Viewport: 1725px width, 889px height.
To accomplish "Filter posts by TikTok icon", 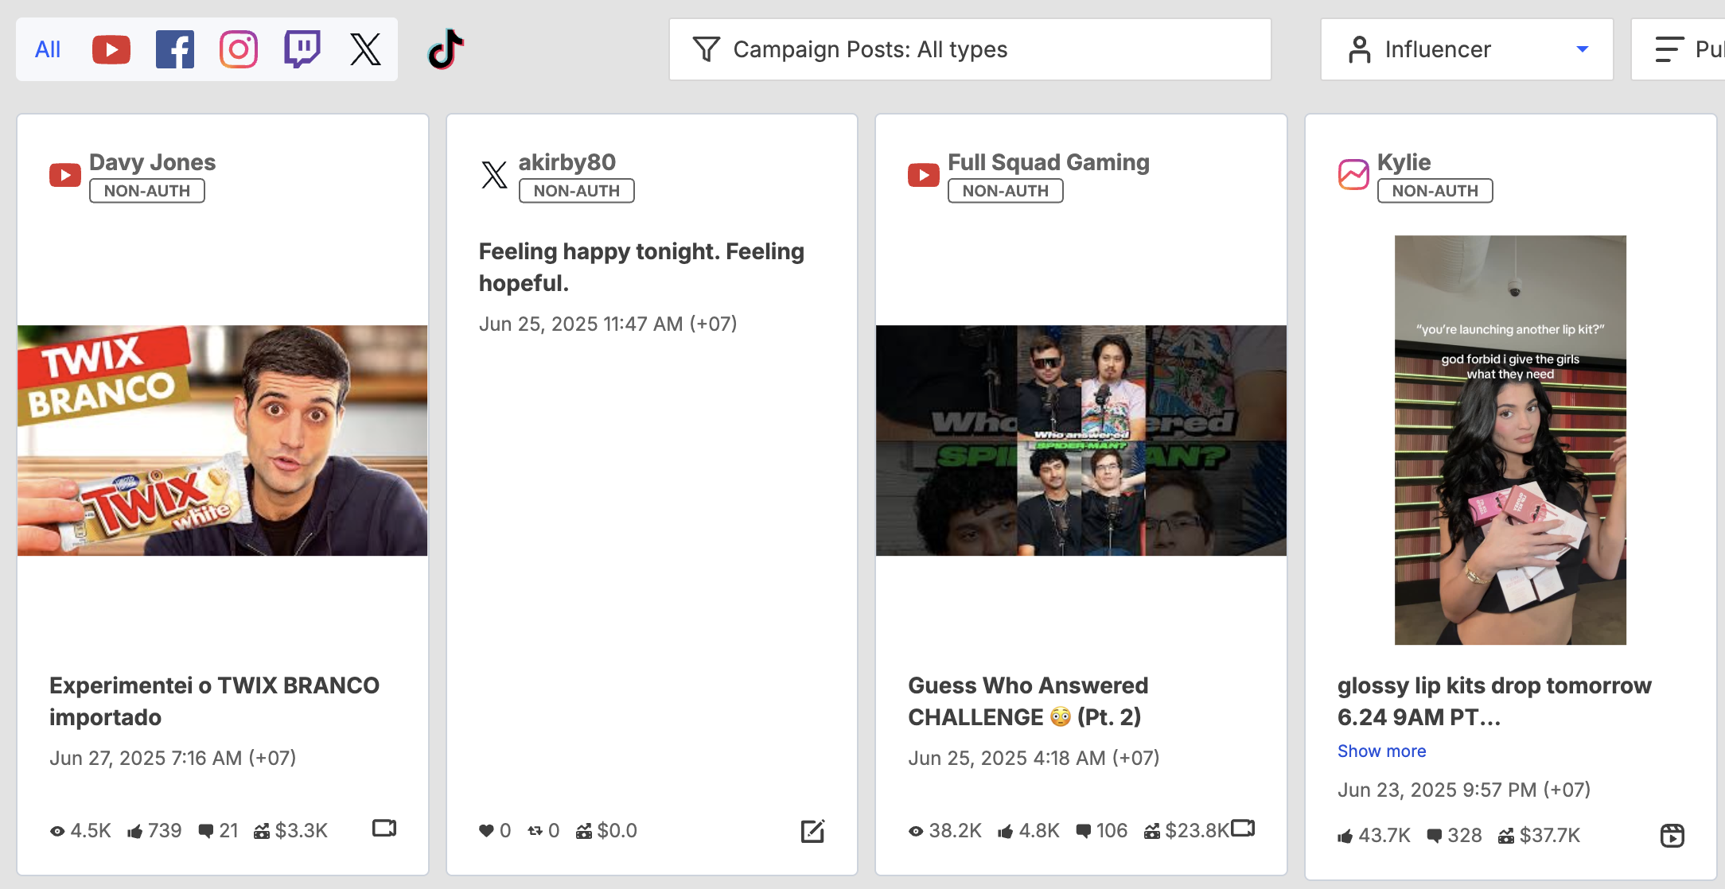I will coord(446,49).
